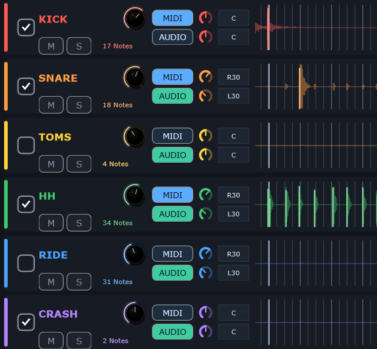The image size is (377, 349).
Task: Click the TOMS AUDIO pan knob
Action: pos(206,155)
